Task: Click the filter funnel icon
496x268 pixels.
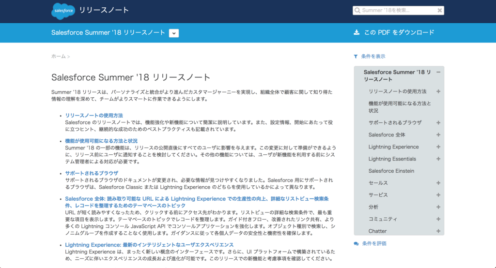Action: tap(356, 57)
